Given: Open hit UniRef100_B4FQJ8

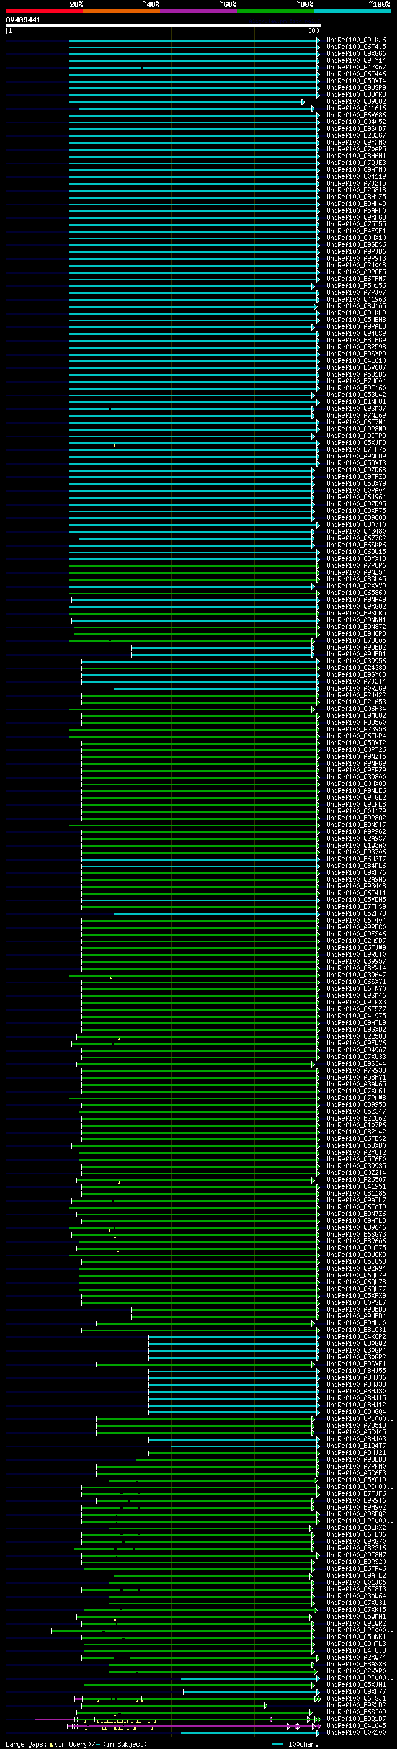Looking at the screenshot, I should click(x=355, y=1650).
